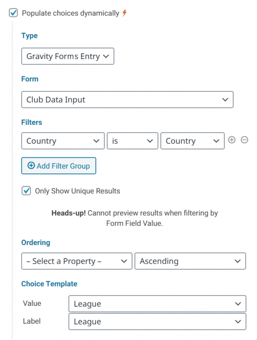Click the remove filter minus icon
Viewport: 257px width, 340px height.
[244, 140]
